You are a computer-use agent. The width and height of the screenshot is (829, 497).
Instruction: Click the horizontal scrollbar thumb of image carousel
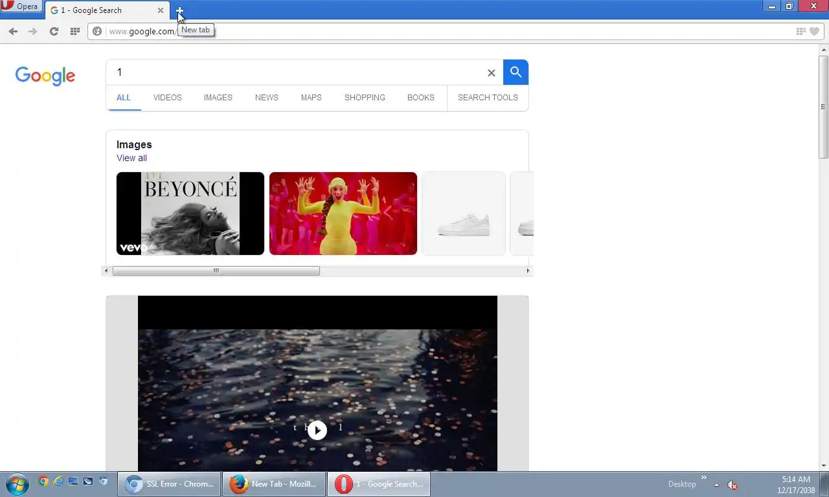pos(216,271)
